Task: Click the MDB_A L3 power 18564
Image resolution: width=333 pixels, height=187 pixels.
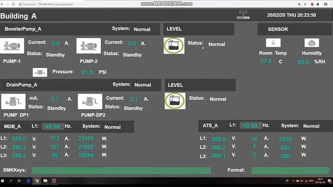Action: tap(86, 155)
